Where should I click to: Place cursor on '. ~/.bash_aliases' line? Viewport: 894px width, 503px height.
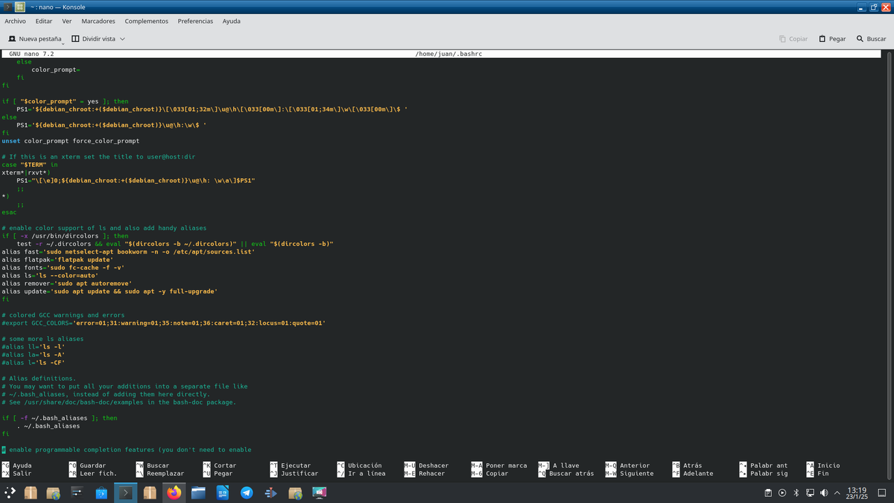[x=48, y=425]
